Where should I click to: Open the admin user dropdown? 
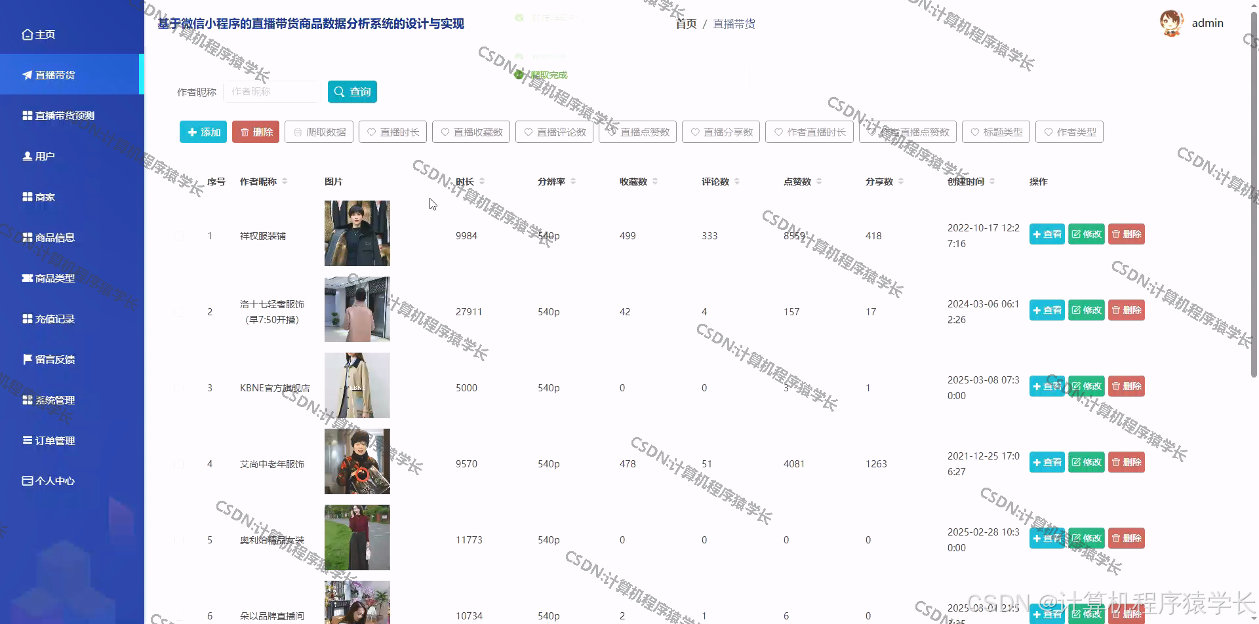pyautogui.click(x=1207, y=23)
